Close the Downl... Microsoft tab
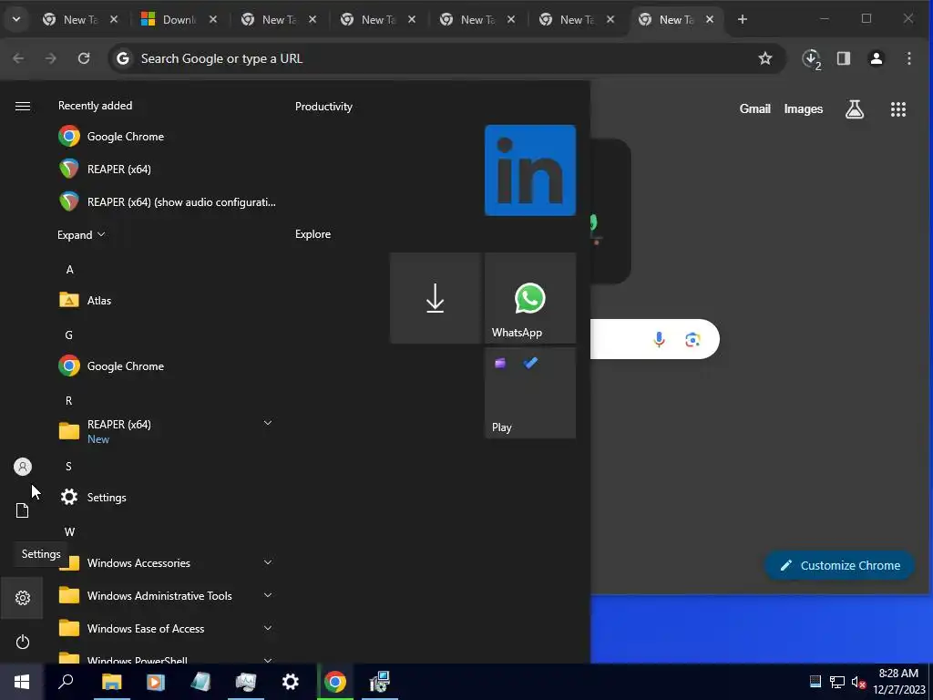 pyautogui.click(x=213, y=20)
